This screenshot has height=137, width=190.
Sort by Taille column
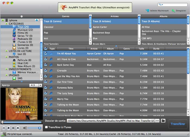[141, 49]
